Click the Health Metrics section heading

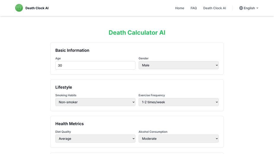[x=69, y=124]
